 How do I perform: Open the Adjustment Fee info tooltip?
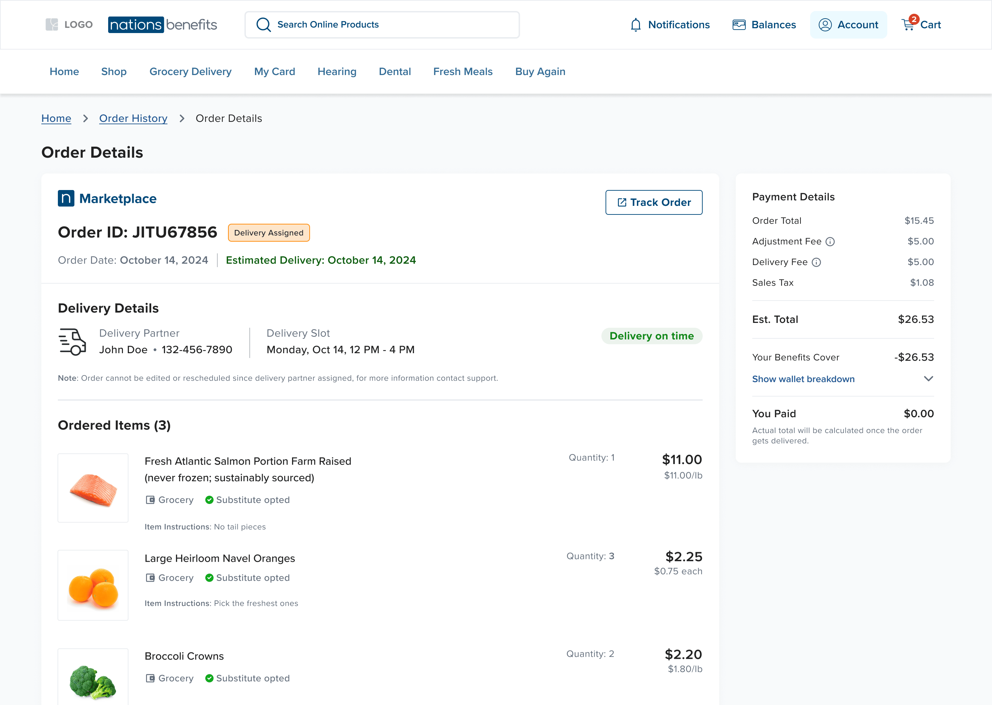tap(830, 242)
